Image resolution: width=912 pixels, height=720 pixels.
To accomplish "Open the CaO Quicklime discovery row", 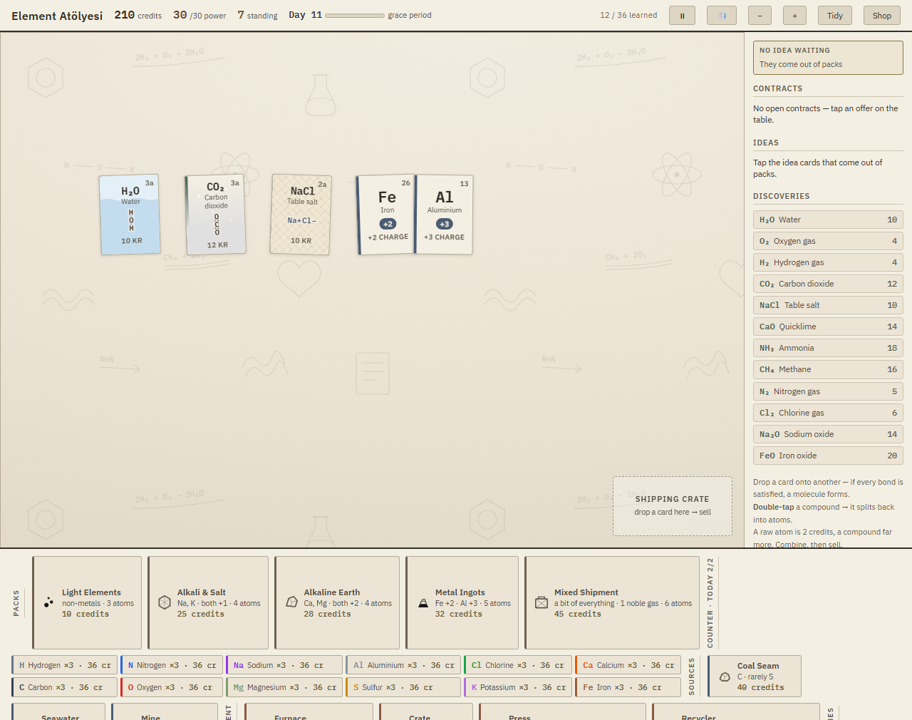I will 828,326.
